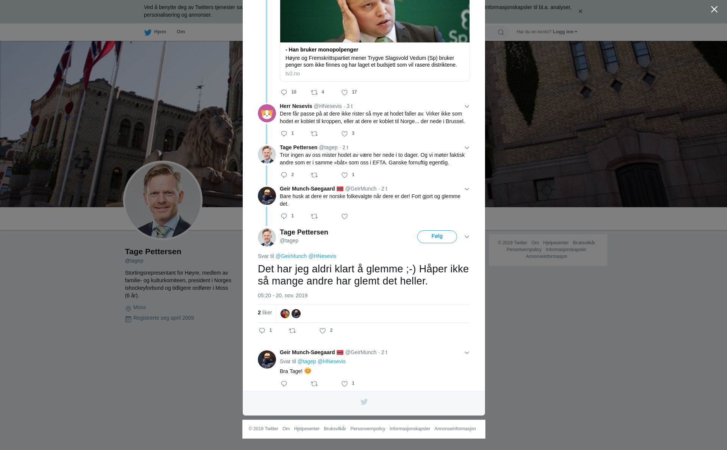The width and height of the screenshot is (727, 450).
Task: Close the tweet overlay with X
Action: pos(714,9)
